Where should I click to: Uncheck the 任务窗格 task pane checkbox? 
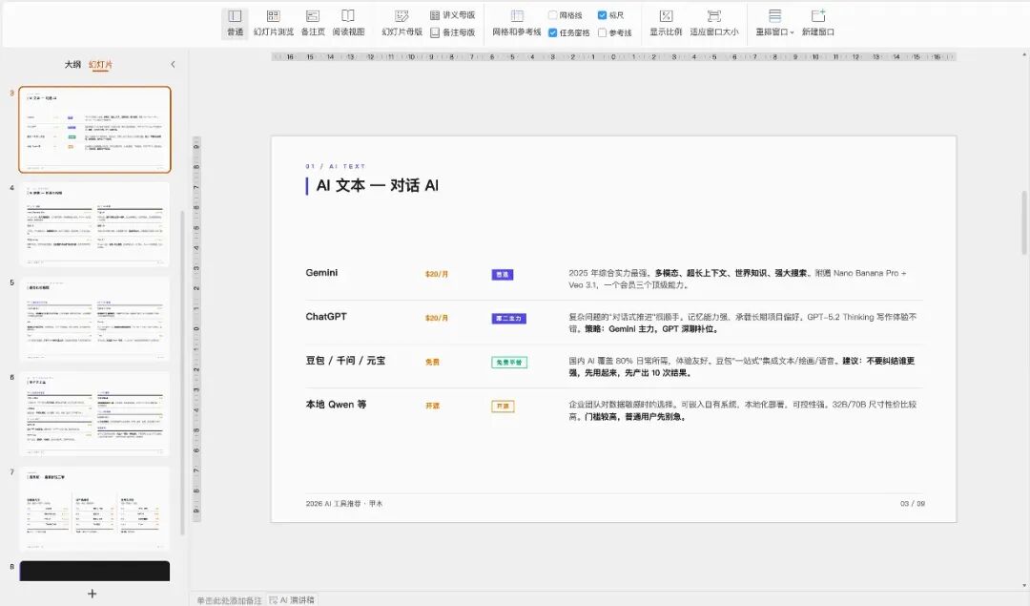pos(552,32)
